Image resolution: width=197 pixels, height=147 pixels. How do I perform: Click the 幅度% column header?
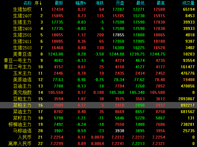pyautogui.click(x=81, y=3)
